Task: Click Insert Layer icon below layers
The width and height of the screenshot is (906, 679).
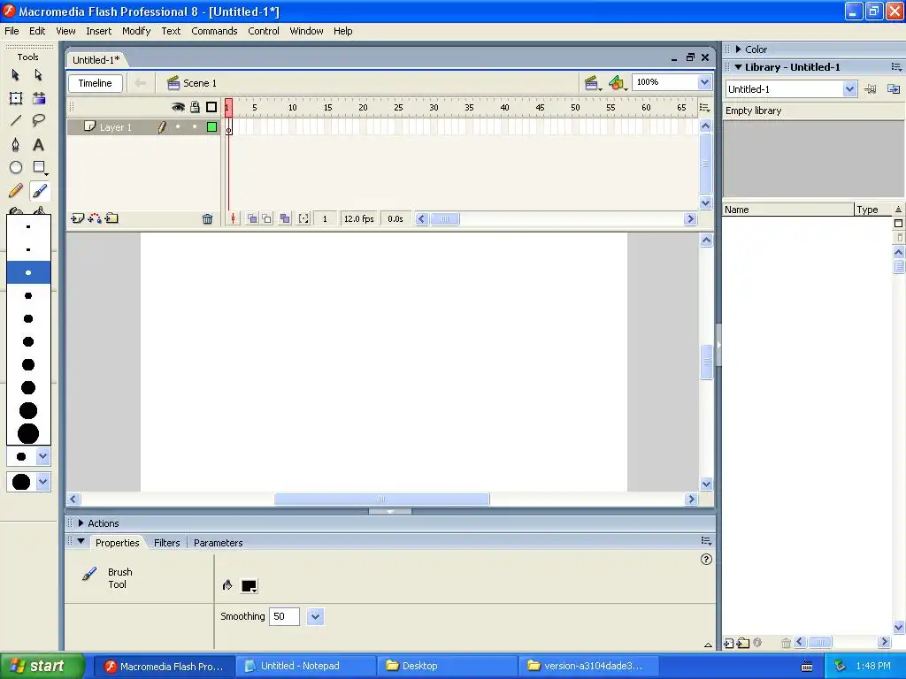Action: click(x=77, y=218)
